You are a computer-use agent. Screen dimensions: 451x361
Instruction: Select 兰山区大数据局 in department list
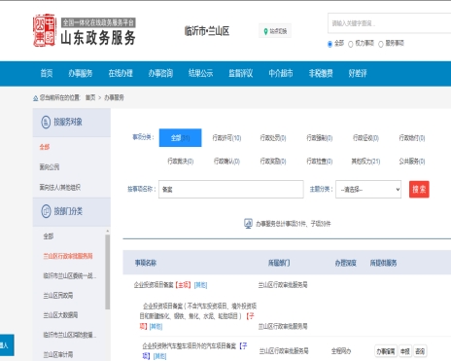60,315
